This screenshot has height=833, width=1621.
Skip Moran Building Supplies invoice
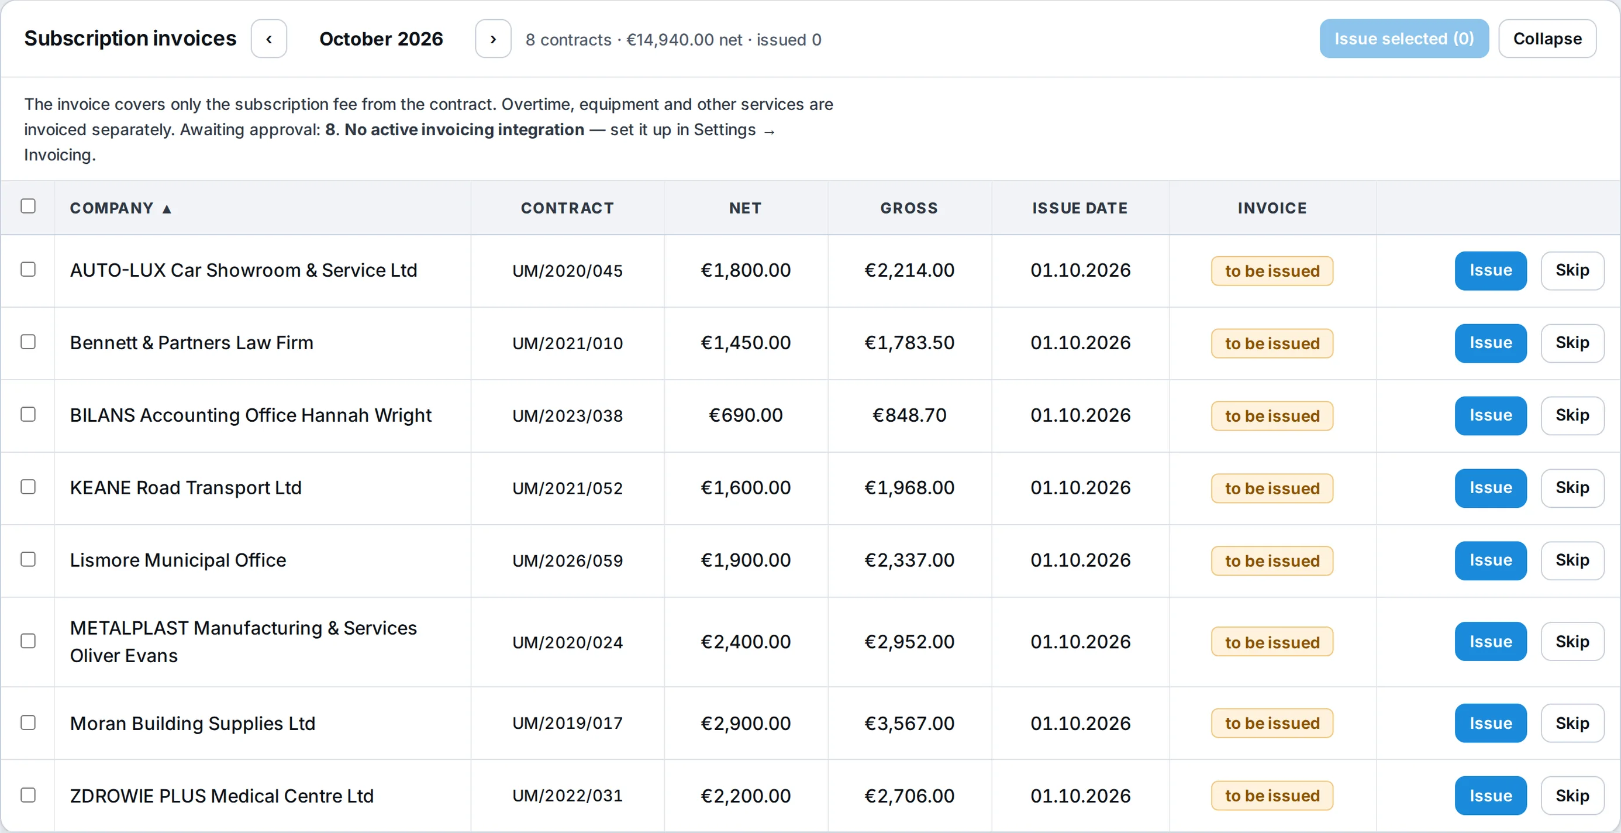pos(1572,723)
